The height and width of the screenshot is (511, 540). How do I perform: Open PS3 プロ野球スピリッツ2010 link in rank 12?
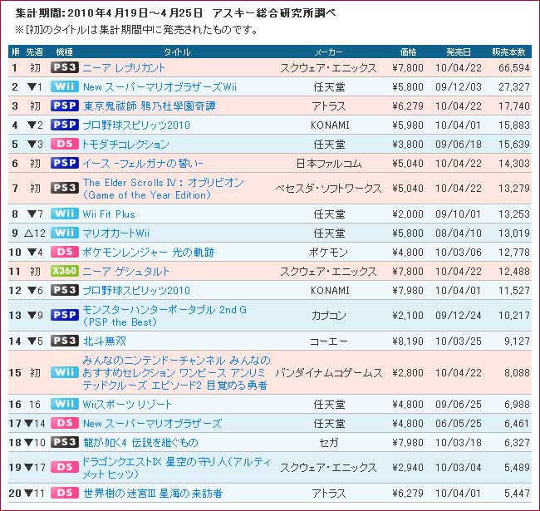click(x=136, y=291)
